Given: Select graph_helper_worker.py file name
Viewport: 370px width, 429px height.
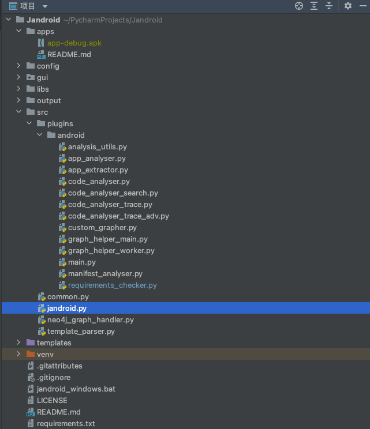Looking at the screenshot, I should (x=111, y=251).
